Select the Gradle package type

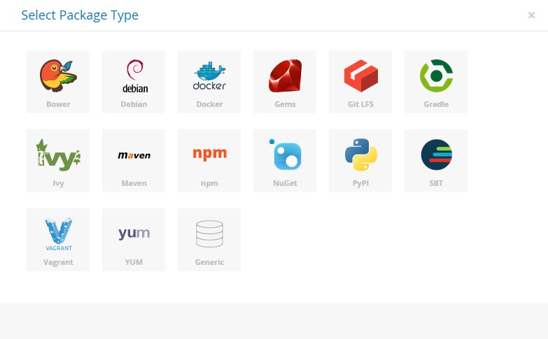436,82
